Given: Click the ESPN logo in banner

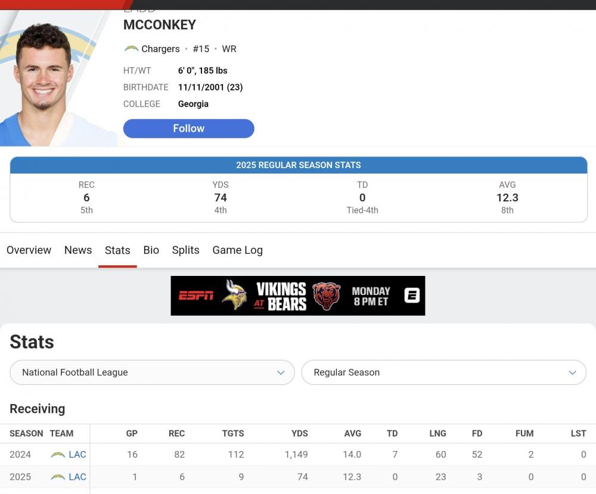Looking at the screenshot, I should pyautogui.click(x=196, y=296).
